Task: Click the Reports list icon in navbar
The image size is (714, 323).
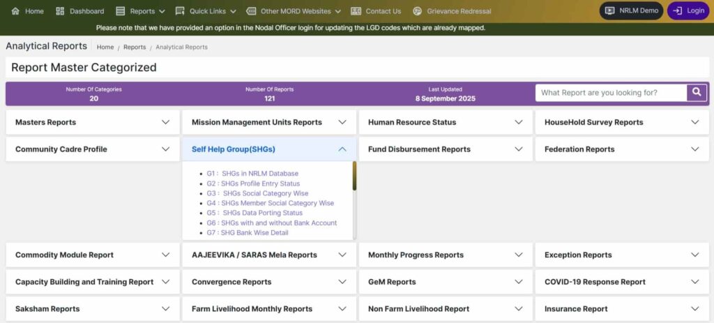Action: coord(120,11)
